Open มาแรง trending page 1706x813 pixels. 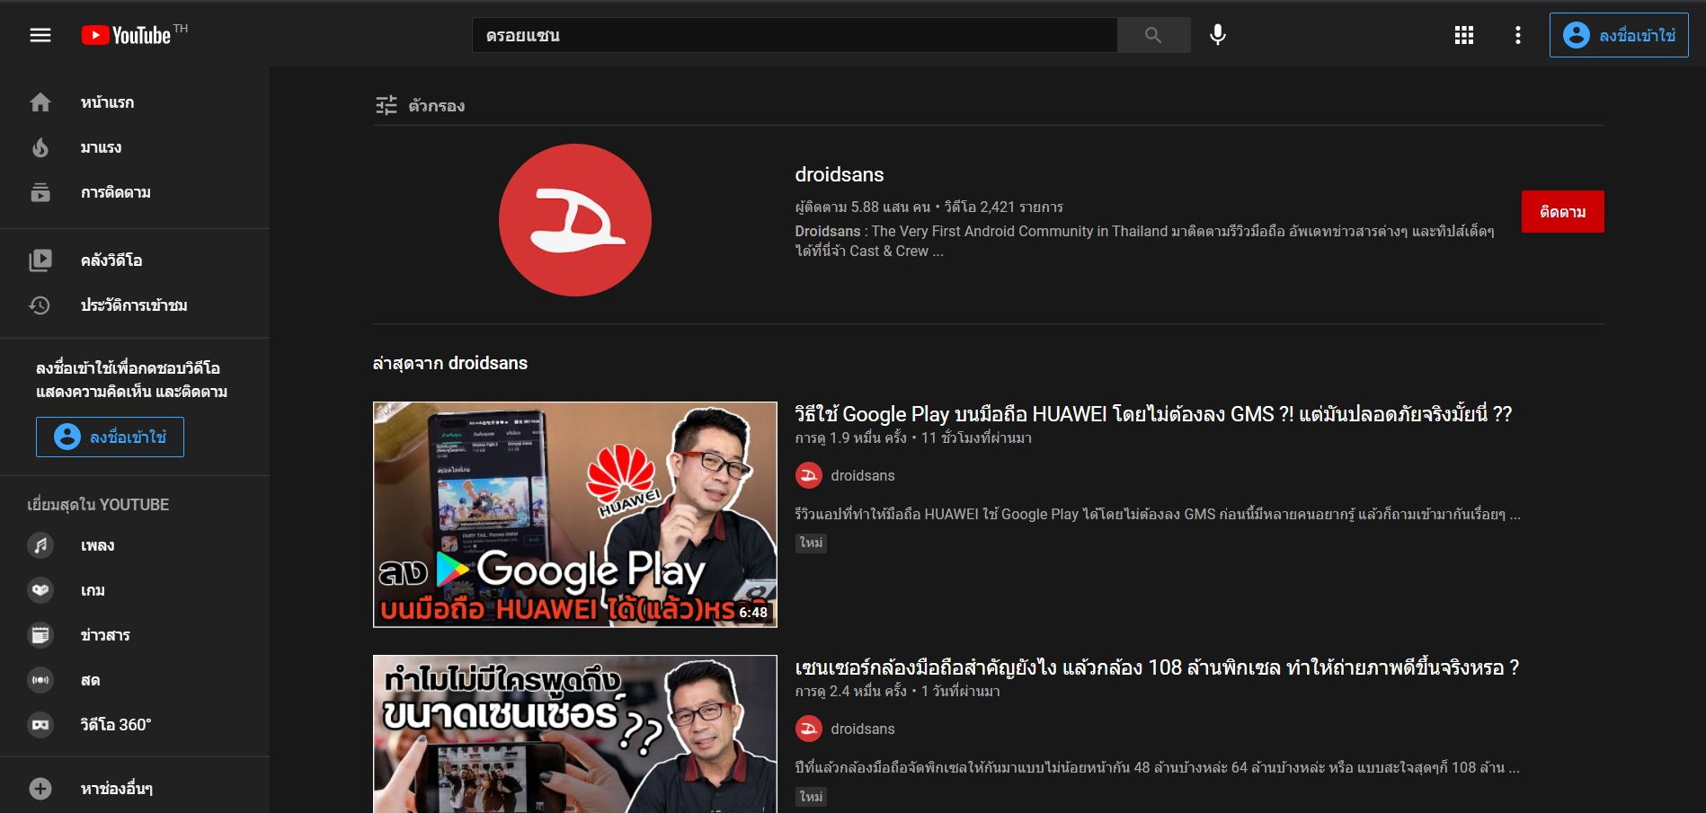point(100,147)
